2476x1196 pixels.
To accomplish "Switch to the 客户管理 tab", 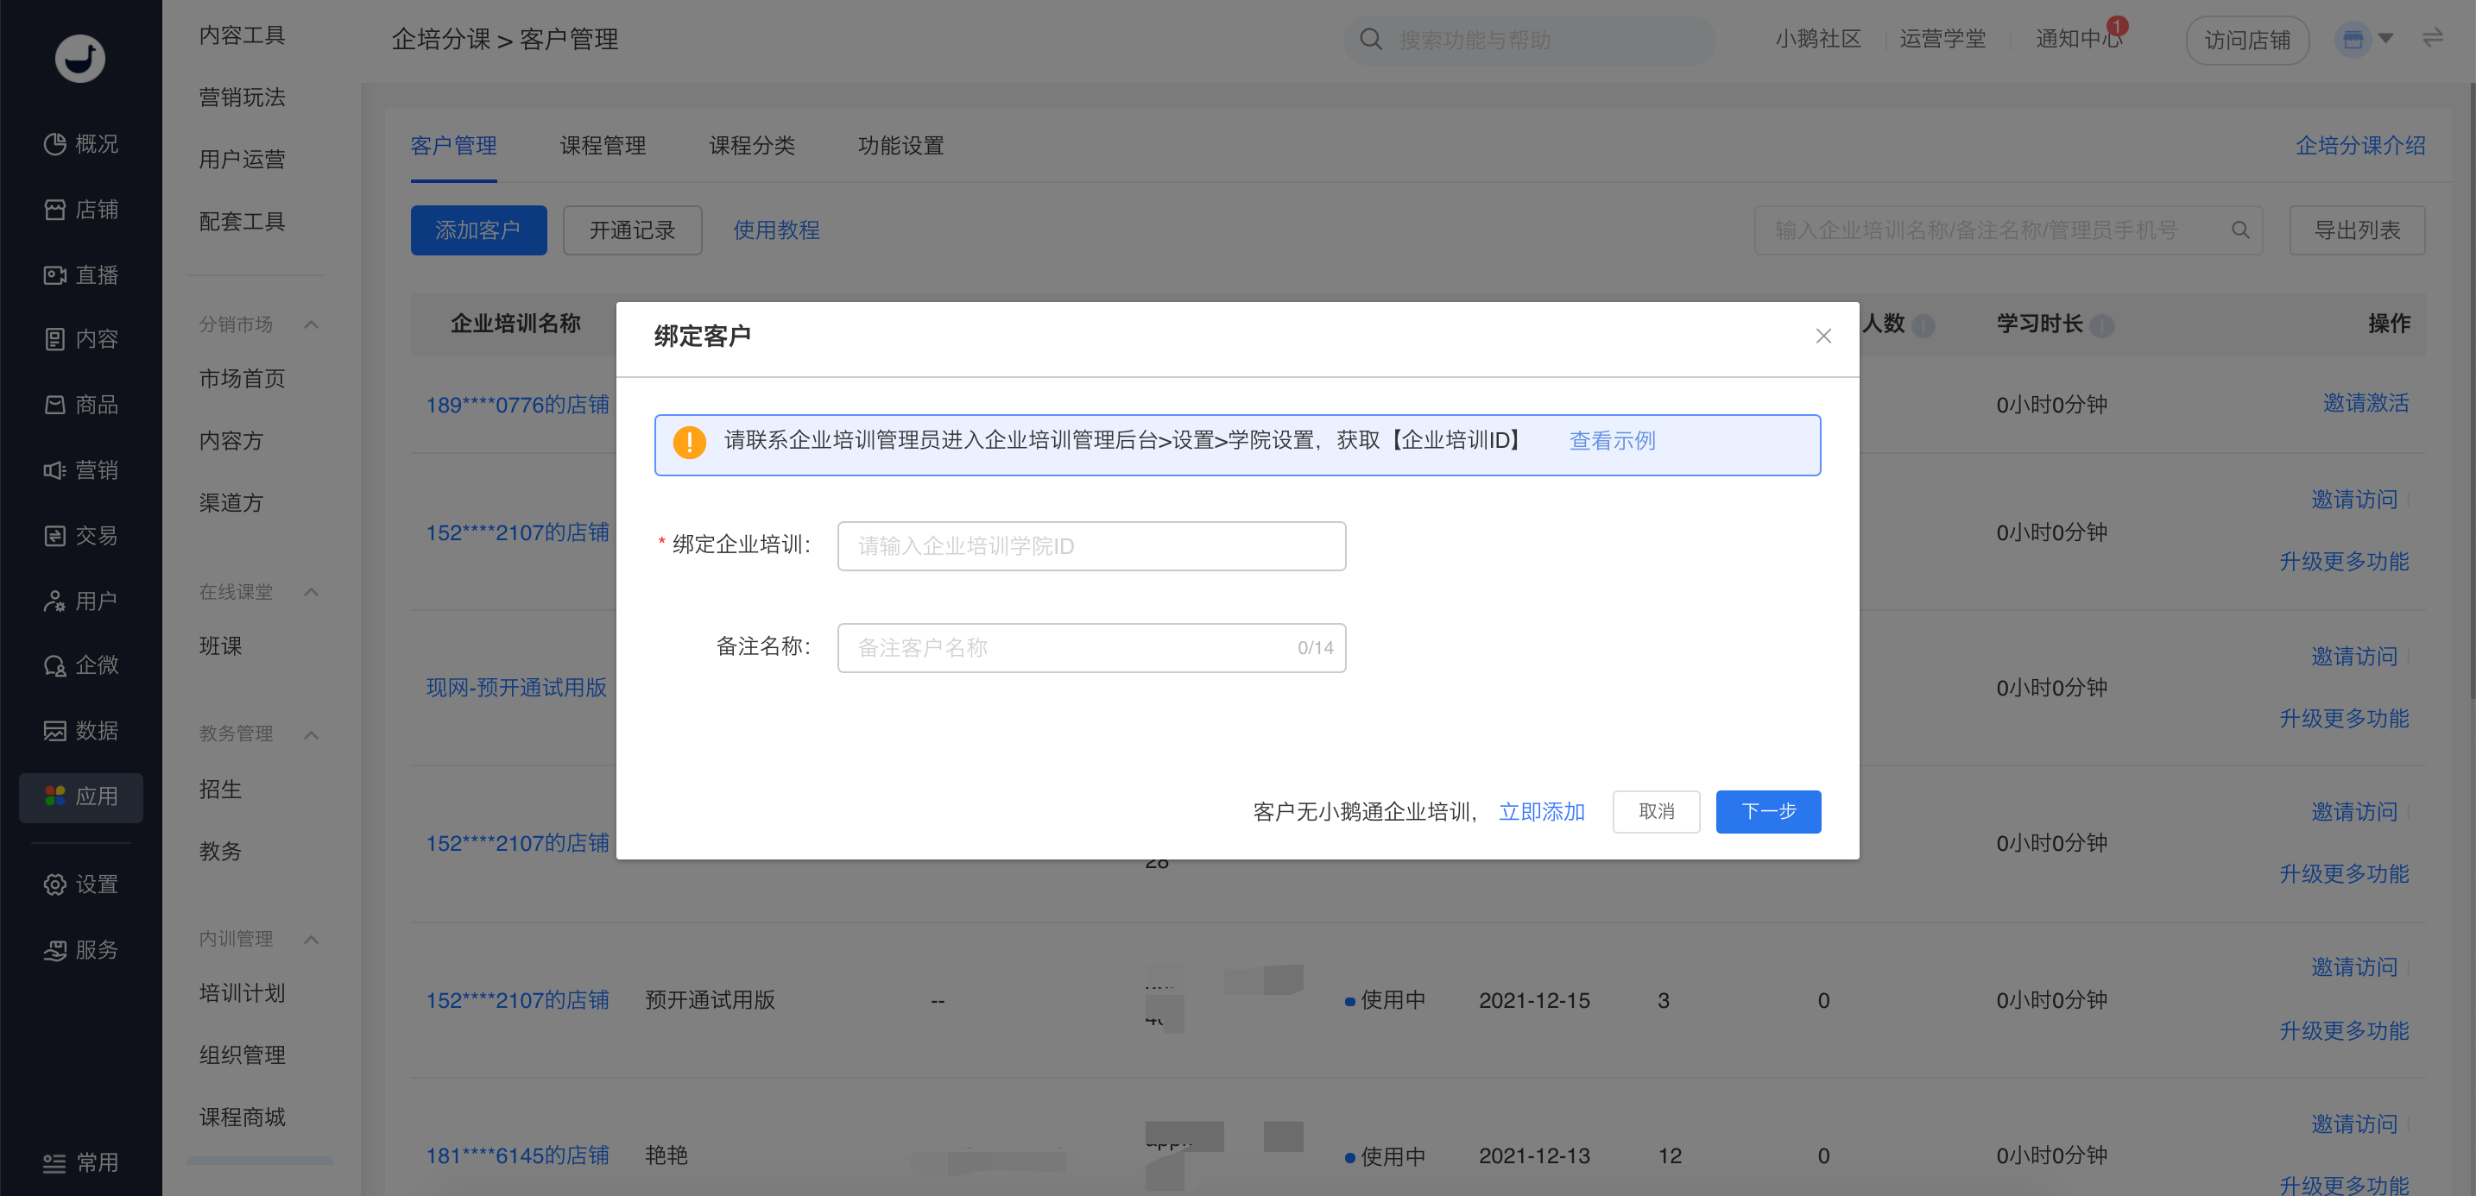I will coord(454,146).
